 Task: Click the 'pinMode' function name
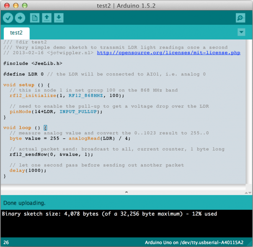coord(21,112)
